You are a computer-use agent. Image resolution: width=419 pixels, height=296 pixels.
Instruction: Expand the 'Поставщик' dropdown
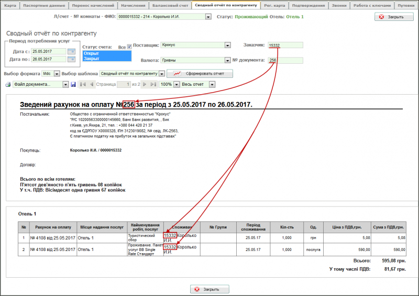coord(227,45)
